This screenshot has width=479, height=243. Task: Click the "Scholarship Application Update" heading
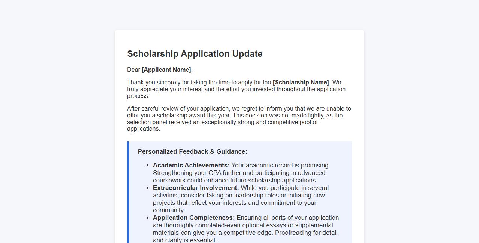[x=195, y=54]
